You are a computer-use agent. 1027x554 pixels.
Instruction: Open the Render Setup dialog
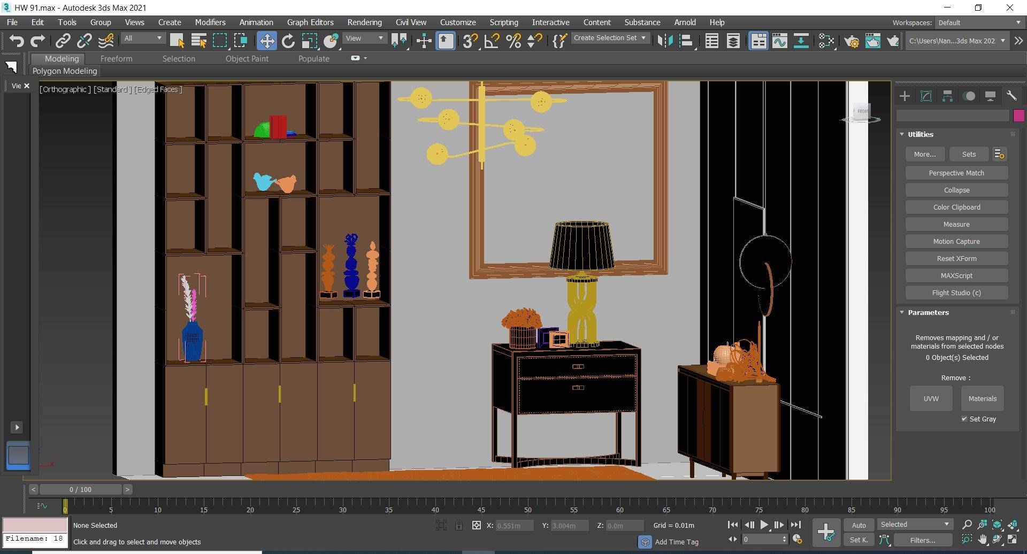[x=852, y=41]
